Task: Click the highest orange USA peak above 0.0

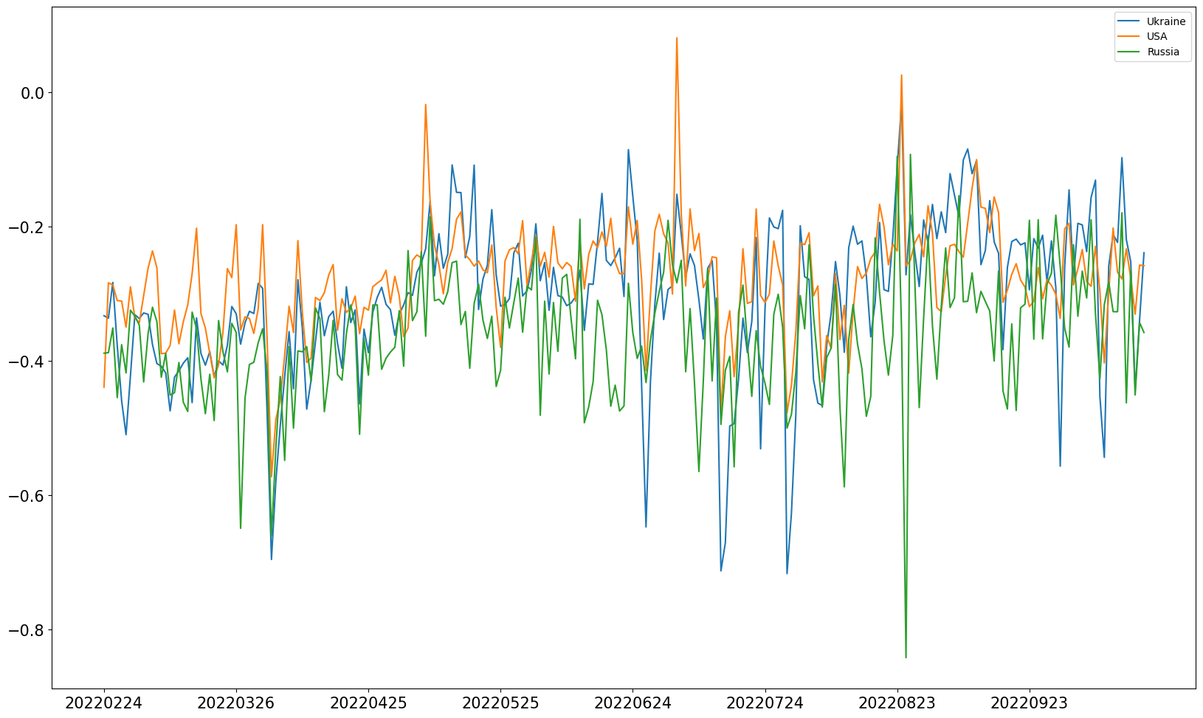Action: pyautogui.click(x=676, y=38)
